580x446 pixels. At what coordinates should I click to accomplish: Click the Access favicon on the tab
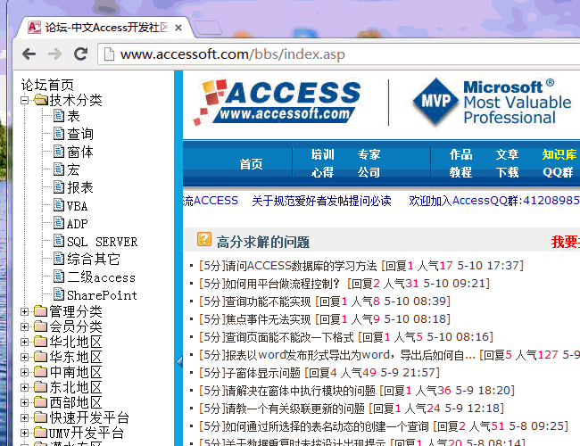[35, 28]
